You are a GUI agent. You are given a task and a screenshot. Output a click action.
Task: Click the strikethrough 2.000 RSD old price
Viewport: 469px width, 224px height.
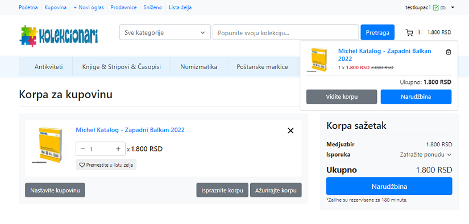[x=382, y=67]
